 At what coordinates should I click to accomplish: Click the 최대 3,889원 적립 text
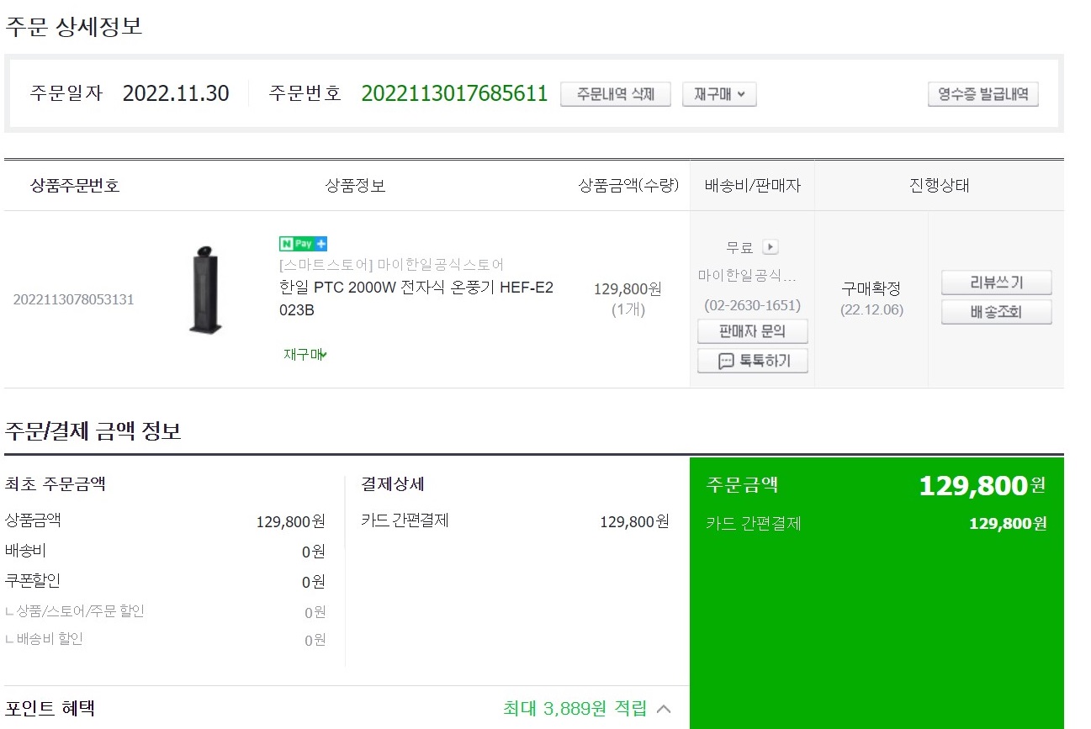[x=575, y=709]
